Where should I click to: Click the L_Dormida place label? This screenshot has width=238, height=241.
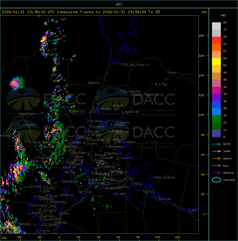pos(163,199)
